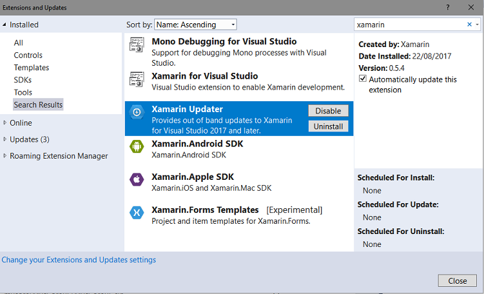The height and width of the screenshot is (294, 484).
Task: Open the help question mark button
Action: [448, 7]
